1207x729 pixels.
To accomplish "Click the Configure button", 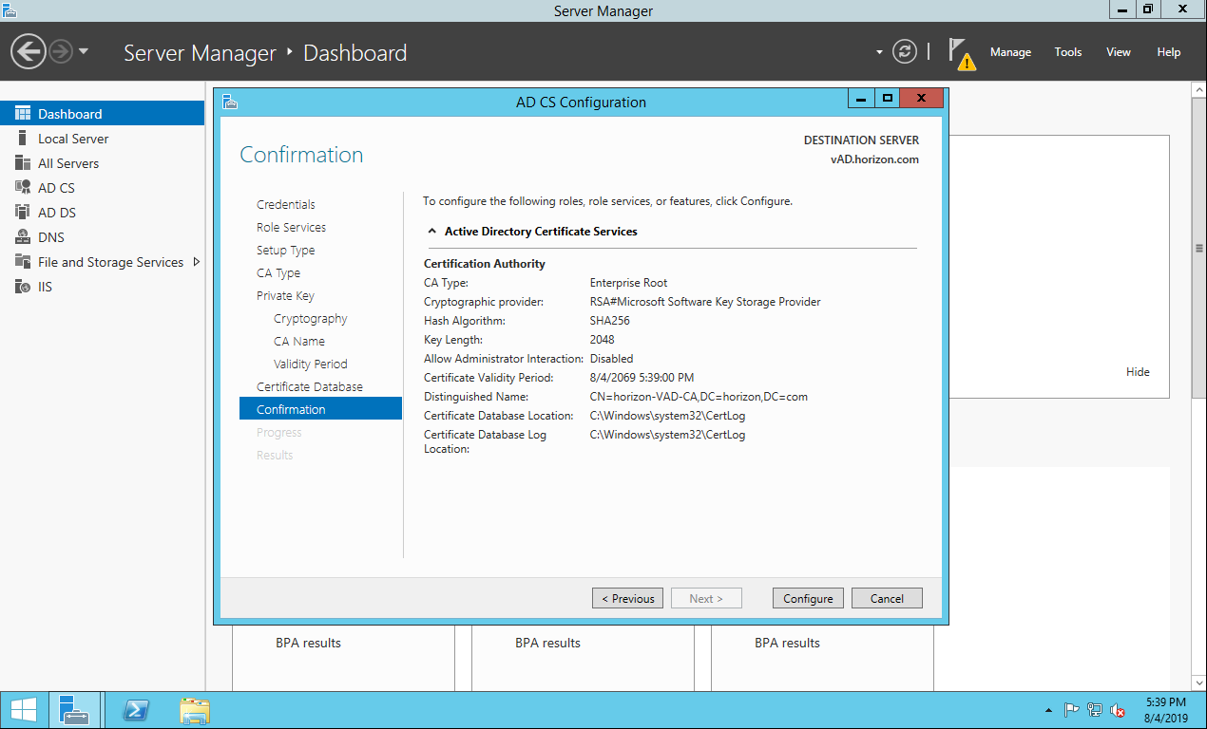I will pos(808,598).
